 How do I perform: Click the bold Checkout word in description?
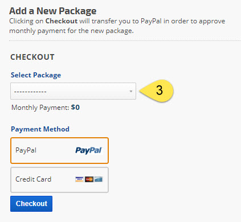coord(62,21)
